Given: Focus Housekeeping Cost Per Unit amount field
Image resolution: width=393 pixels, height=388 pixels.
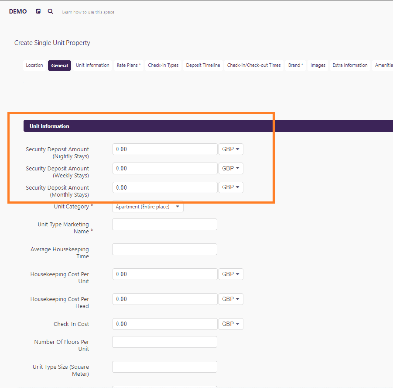Looking at the screenshot, I should point(165,274).
